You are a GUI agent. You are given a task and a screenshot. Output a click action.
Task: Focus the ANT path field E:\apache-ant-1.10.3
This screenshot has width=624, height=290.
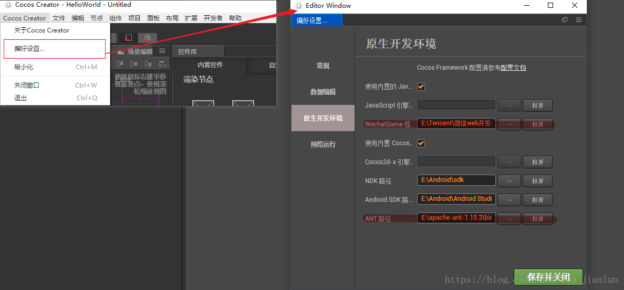(456, 218)
